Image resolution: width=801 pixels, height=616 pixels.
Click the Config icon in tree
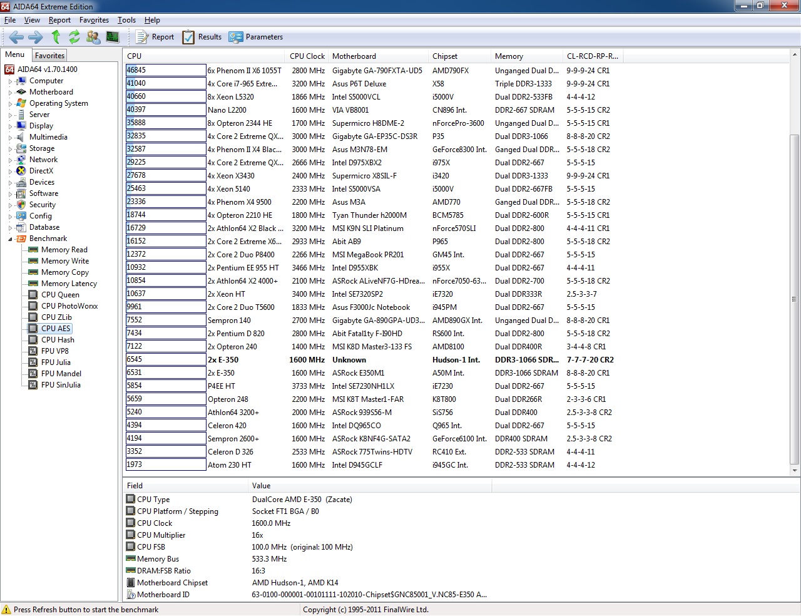coord(21,216)
